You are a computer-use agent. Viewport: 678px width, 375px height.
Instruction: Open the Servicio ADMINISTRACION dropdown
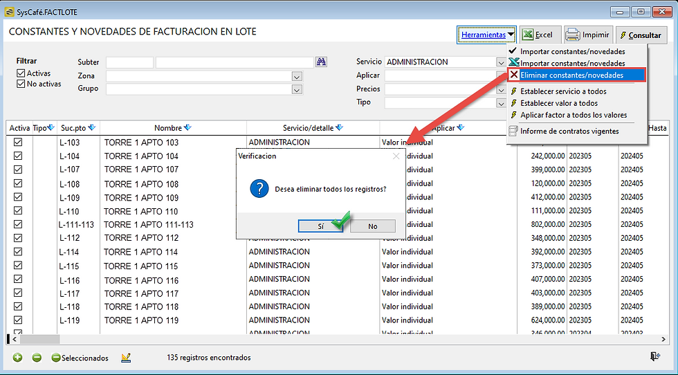[x=501, y=62]
